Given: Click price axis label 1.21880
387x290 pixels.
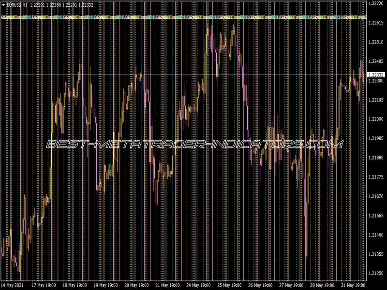Looking at the screenshot, I should pos(376,158).
